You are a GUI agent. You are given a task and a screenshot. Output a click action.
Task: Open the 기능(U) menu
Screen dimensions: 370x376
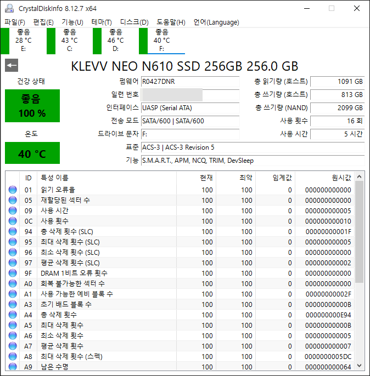tap(72, 22)
